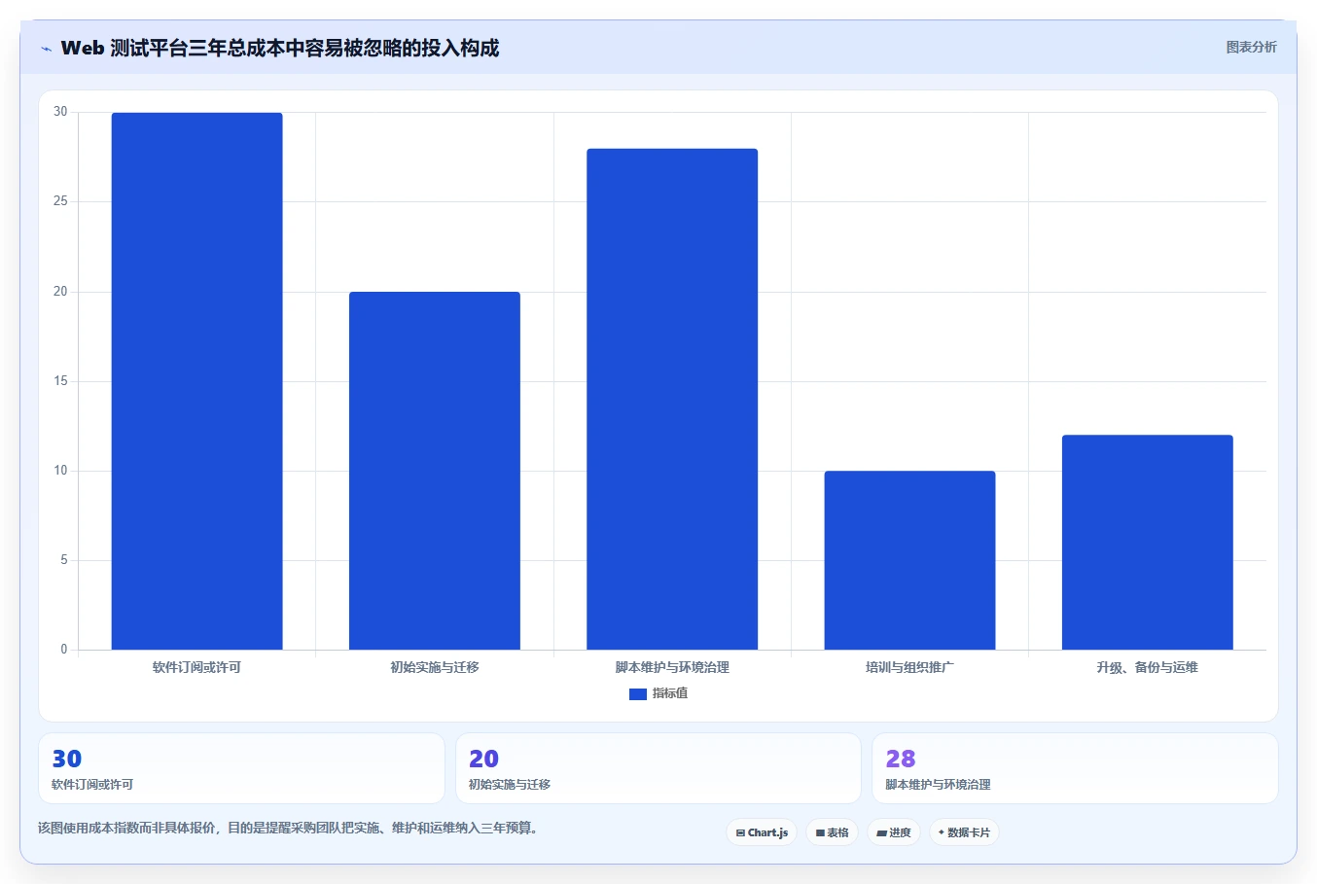Click the 初始实施与迁移 caption under value 20

510,785
